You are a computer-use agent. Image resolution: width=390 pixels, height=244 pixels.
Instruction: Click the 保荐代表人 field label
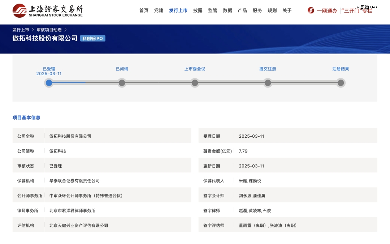click(214, 181)
